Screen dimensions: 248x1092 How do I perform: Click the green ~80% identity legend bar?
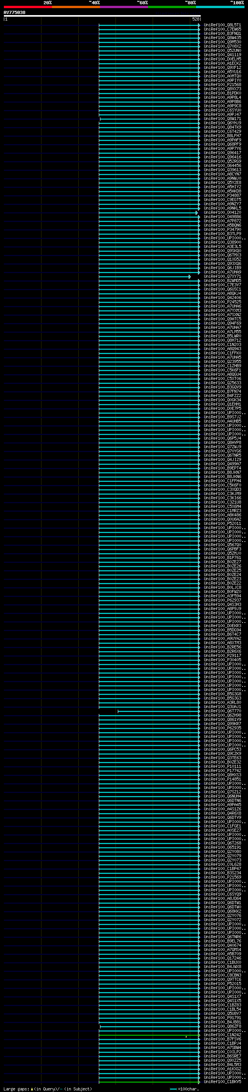coord(172,7)
